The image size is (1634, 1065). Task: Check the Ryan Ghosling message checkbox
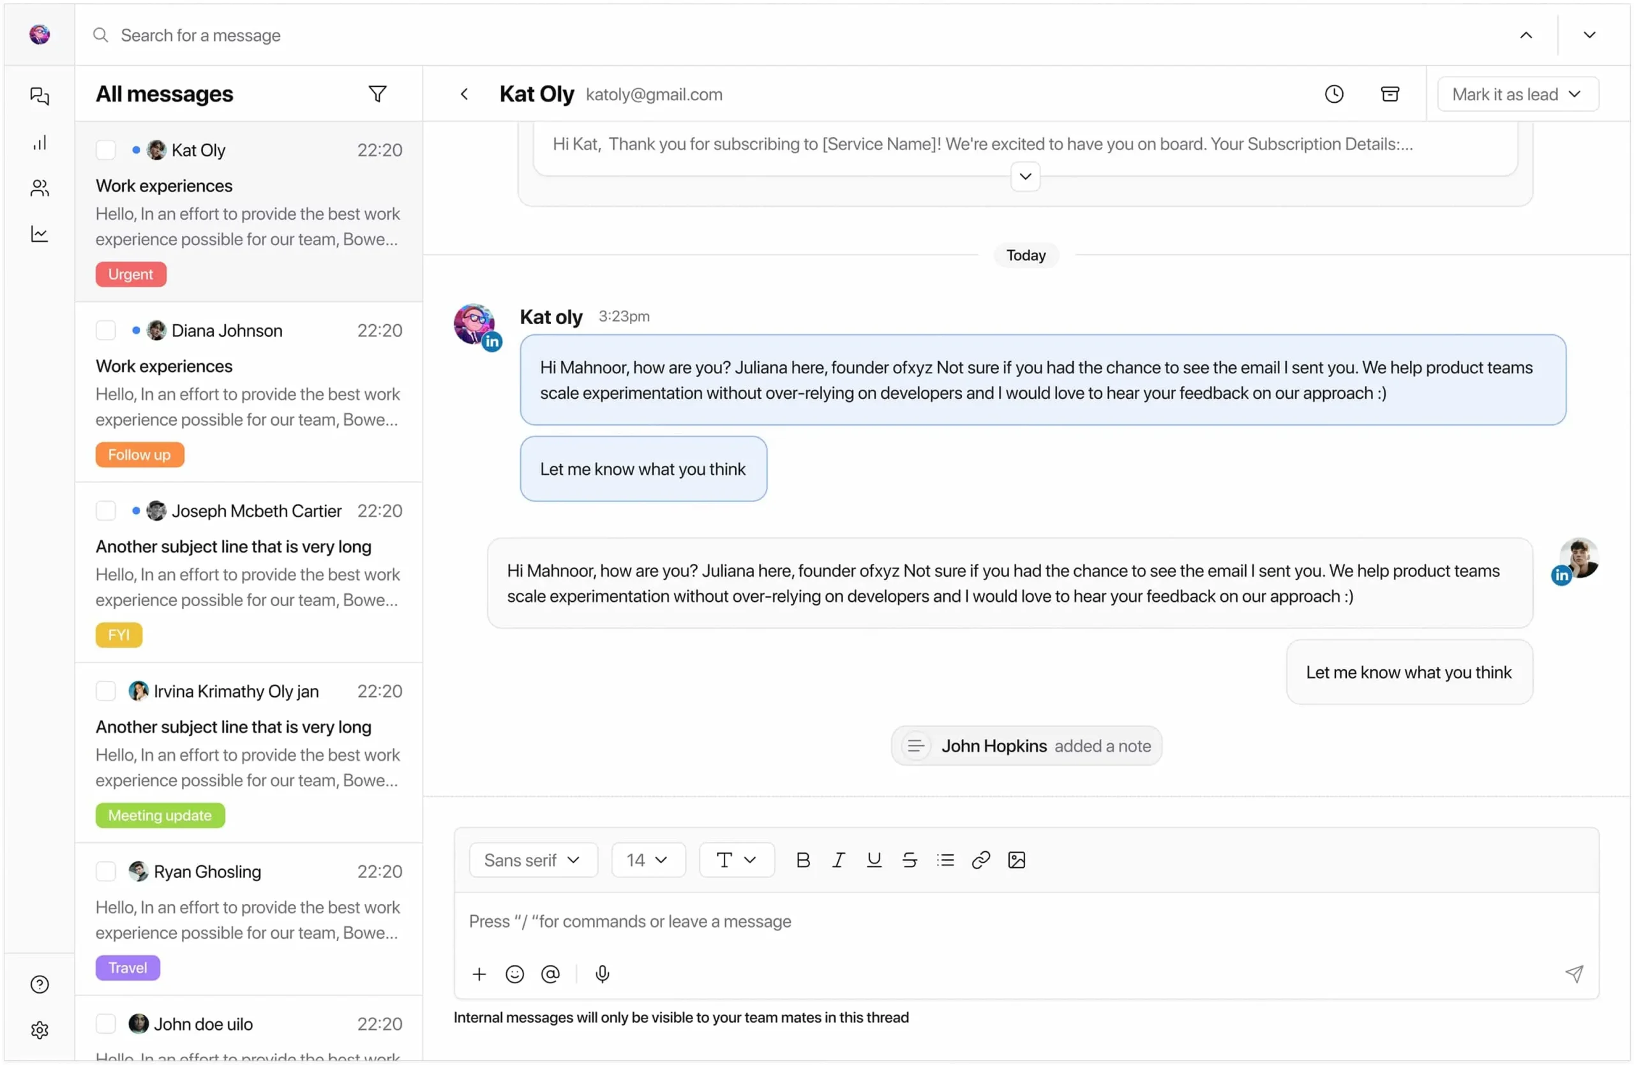[106, 872]
